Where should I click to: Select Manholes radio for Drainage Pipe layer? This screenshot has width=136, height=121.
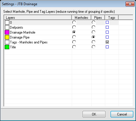pos(74,37)
